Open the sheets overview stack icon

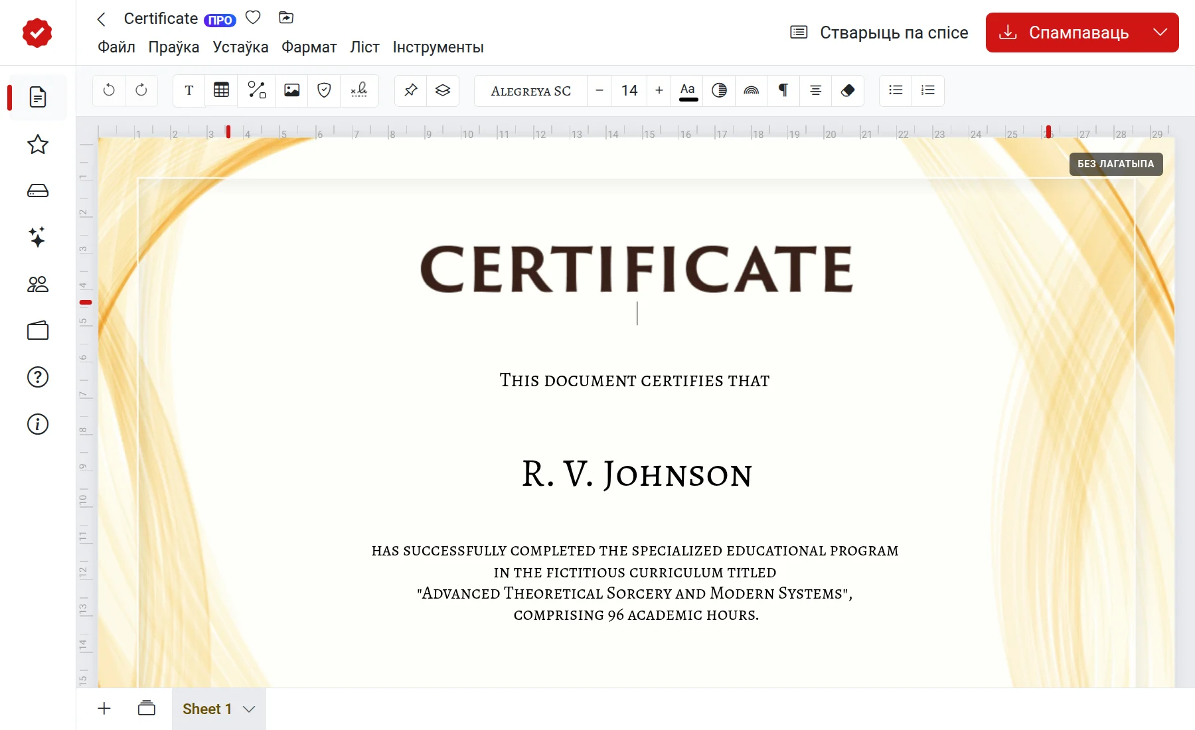[147, 709]
